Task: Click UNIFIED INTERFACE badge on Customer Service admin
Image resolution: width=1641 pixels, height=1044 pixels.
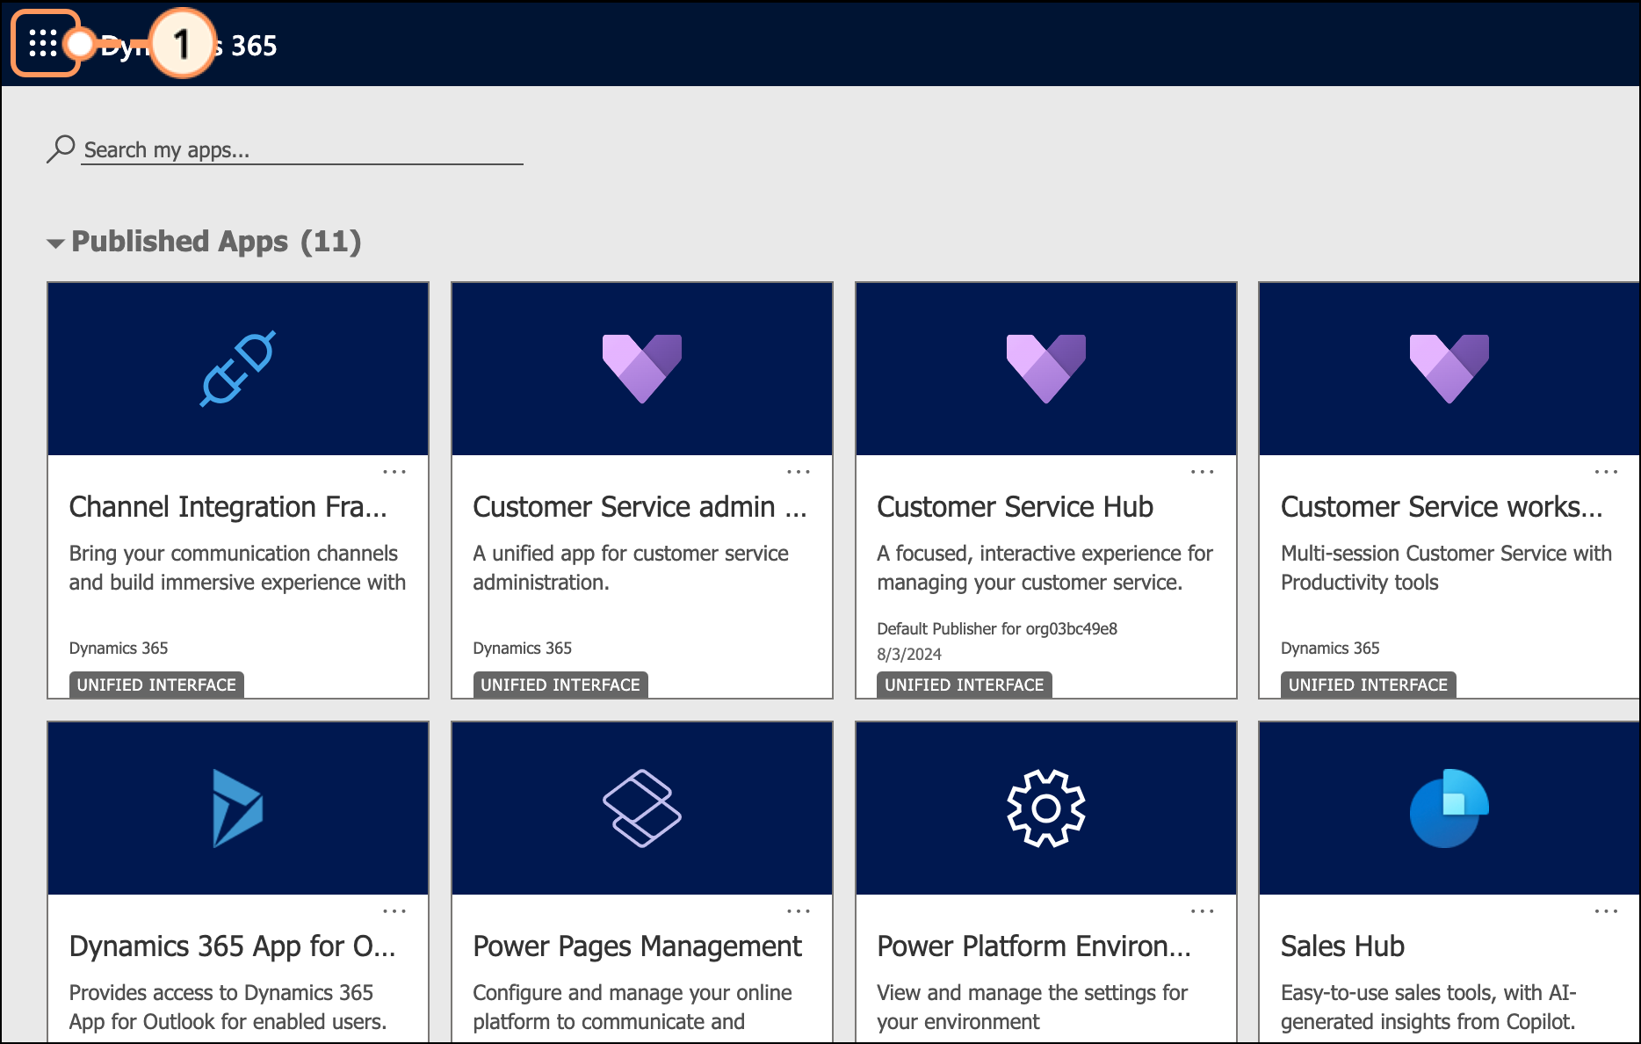Action: pos(560,685)
